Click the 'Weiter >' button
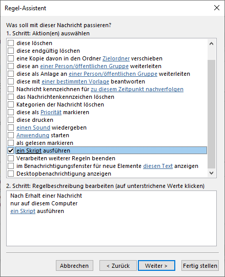Image resolution: width=225 pixels, height=277 pixels. pos(156,266)
